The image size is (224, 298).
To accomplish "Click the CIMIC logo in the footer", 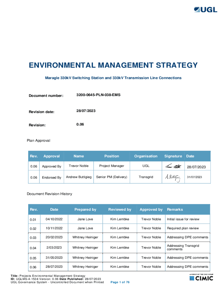I will click(x=201, y=278).
